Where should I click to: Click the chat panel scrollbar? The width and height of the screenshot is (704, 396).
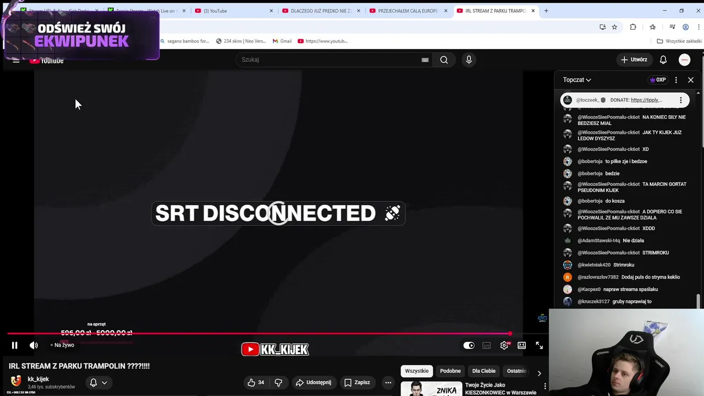click(698, 301)
